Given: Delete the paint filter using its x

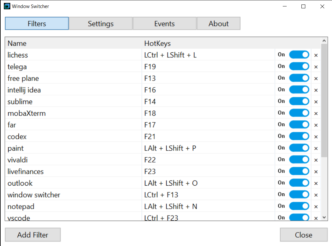Looking at the screenshot, I should (x=316, y=148).
